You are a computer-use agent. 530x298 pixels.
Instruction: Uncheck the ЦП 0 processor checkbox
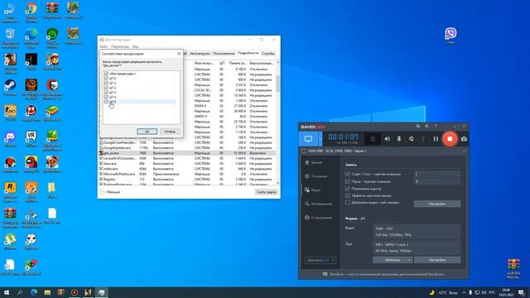coord(107,78)
